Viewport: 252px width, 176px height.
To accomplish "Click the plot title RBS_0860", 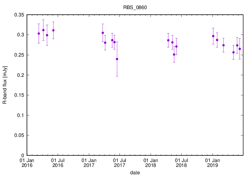I will [x=135, y=7].
